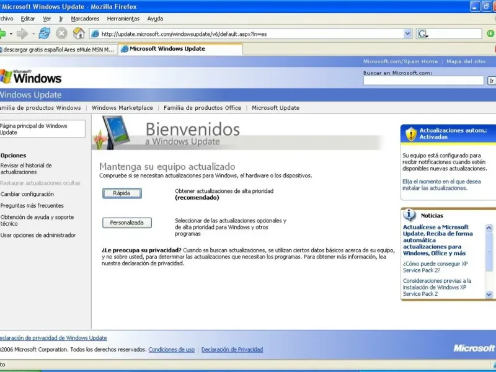Click the Mantenga su equipo actualizado heading
The height and width of the screenshot is (372, 496).
click(167, 166)
